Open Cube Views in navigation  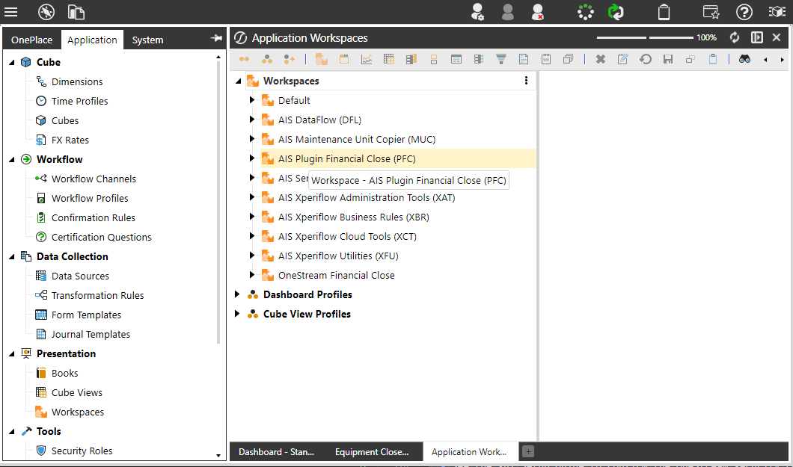point(76,393)
